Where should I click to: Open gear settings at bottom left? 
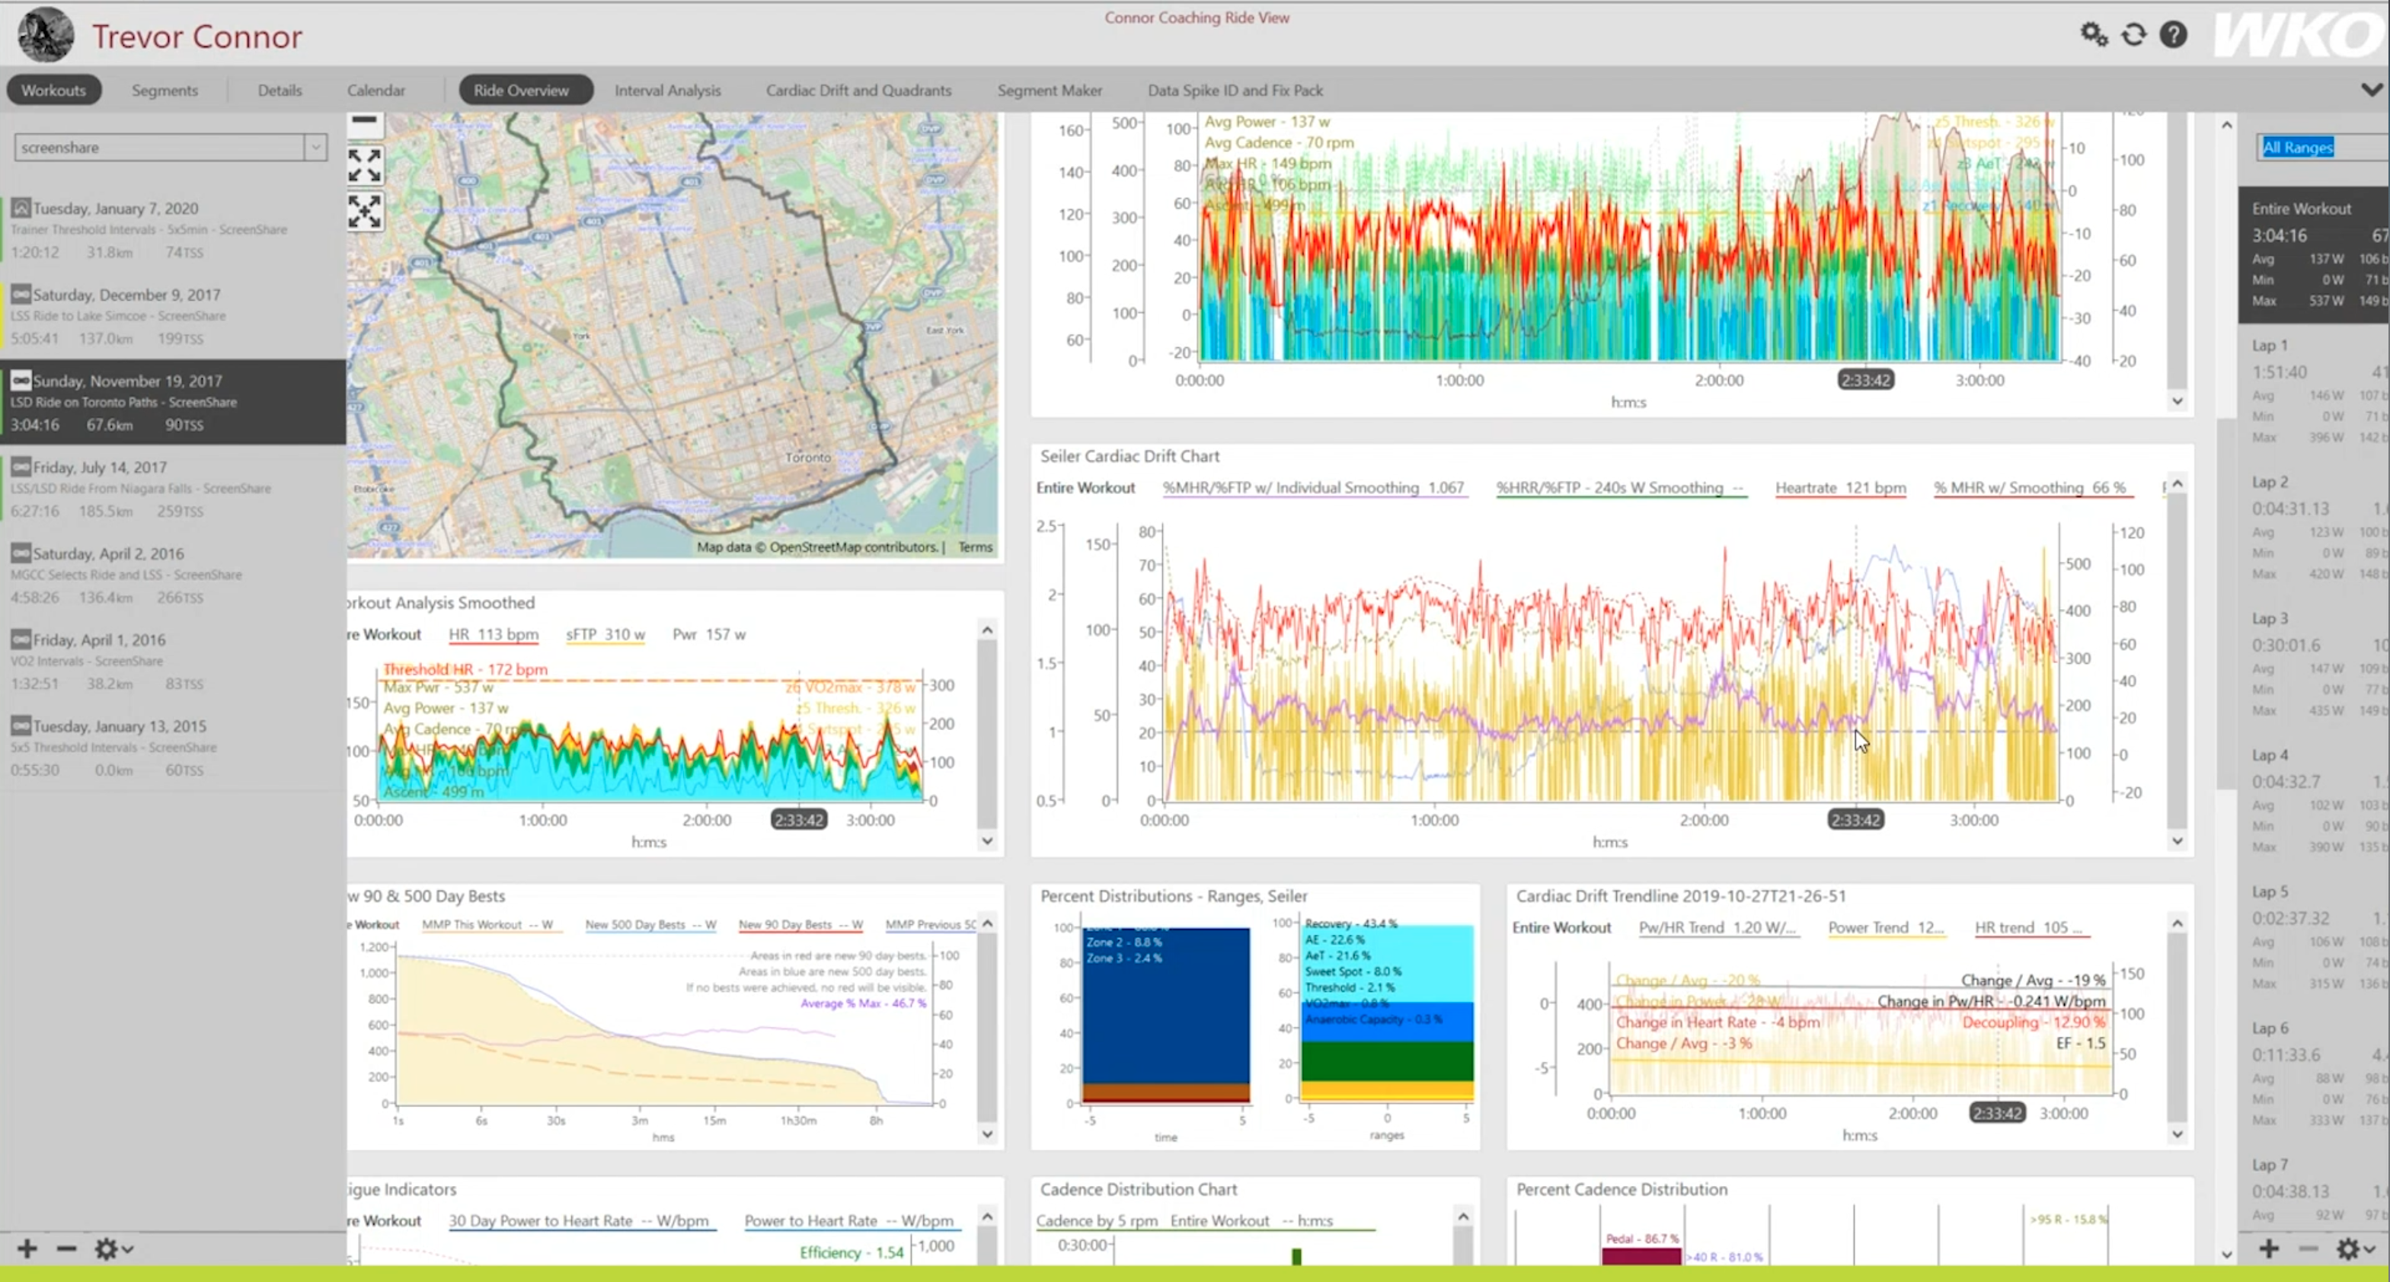tap(107, 1249)
